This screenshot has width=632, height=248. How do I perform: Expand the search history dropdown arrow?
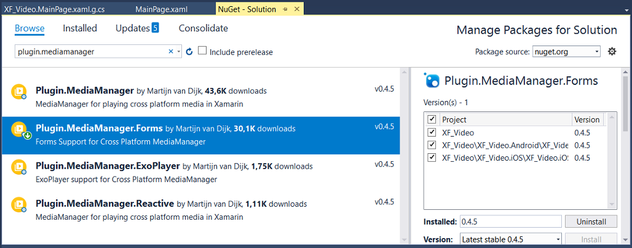[x=178, y=52]
